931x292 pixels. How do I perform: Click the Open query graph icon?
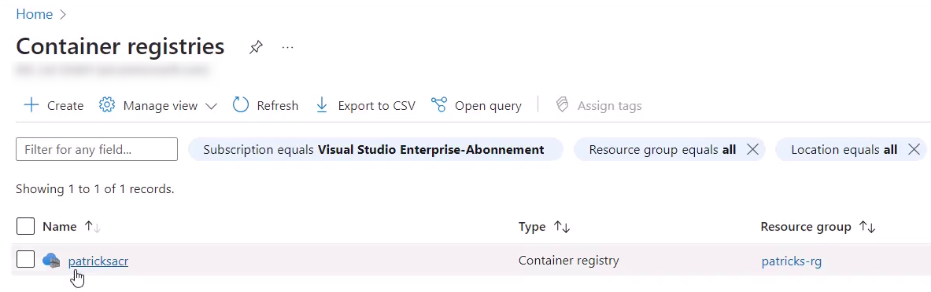click(x=439, y=105)
